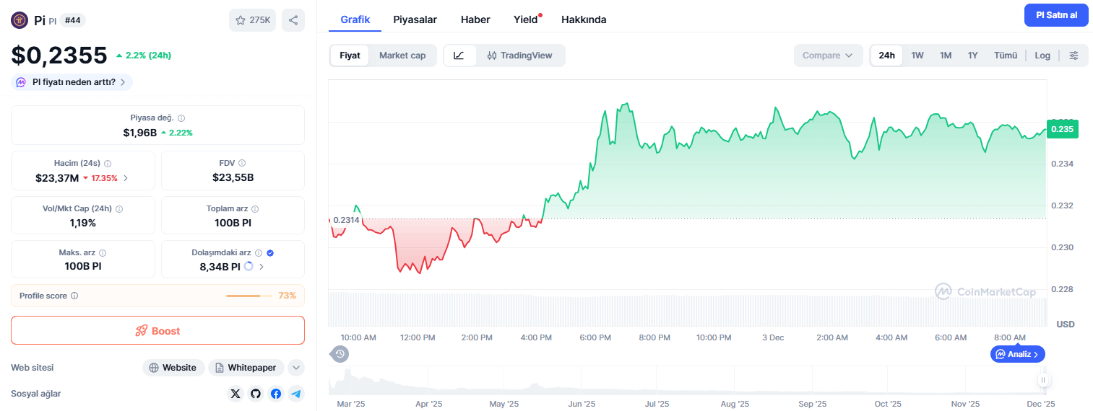The height and width of the screenshot is (411, 1093).
Task: Open info icon next to FDV
Action: pyautogui.click(x=242, y=163)
